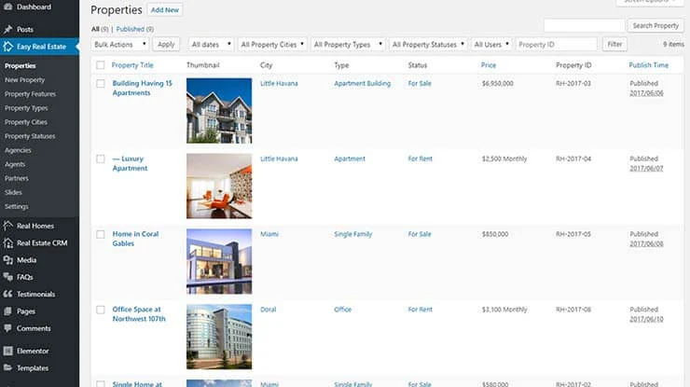Open New Property submenu item
Viewport: 690px width, 387px height.
pyautogui.click(x=24, y=80)
